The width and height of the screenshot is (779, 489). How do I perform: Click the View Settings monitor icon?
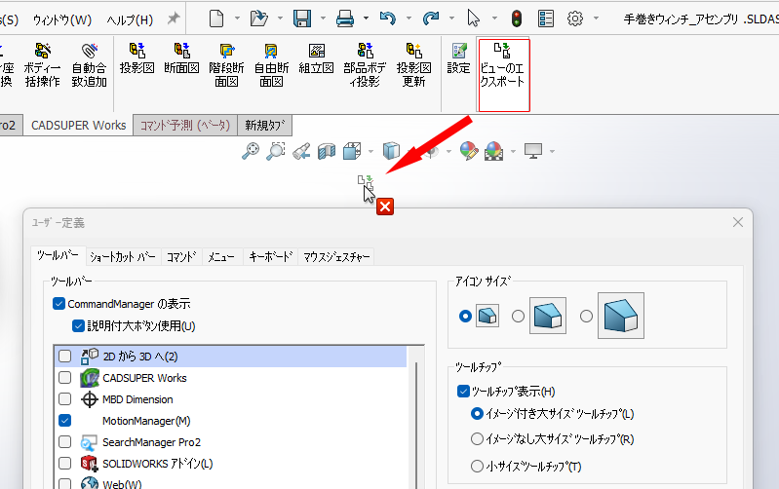533,151
